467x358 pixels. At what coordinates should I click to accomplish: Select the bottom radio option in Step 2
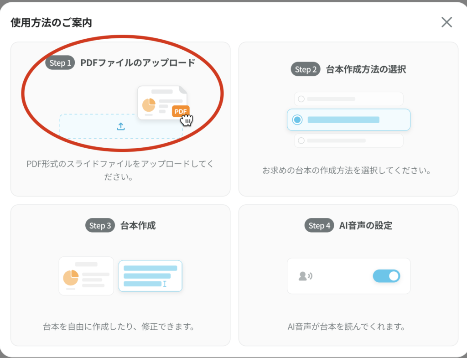tap(301, 140)
